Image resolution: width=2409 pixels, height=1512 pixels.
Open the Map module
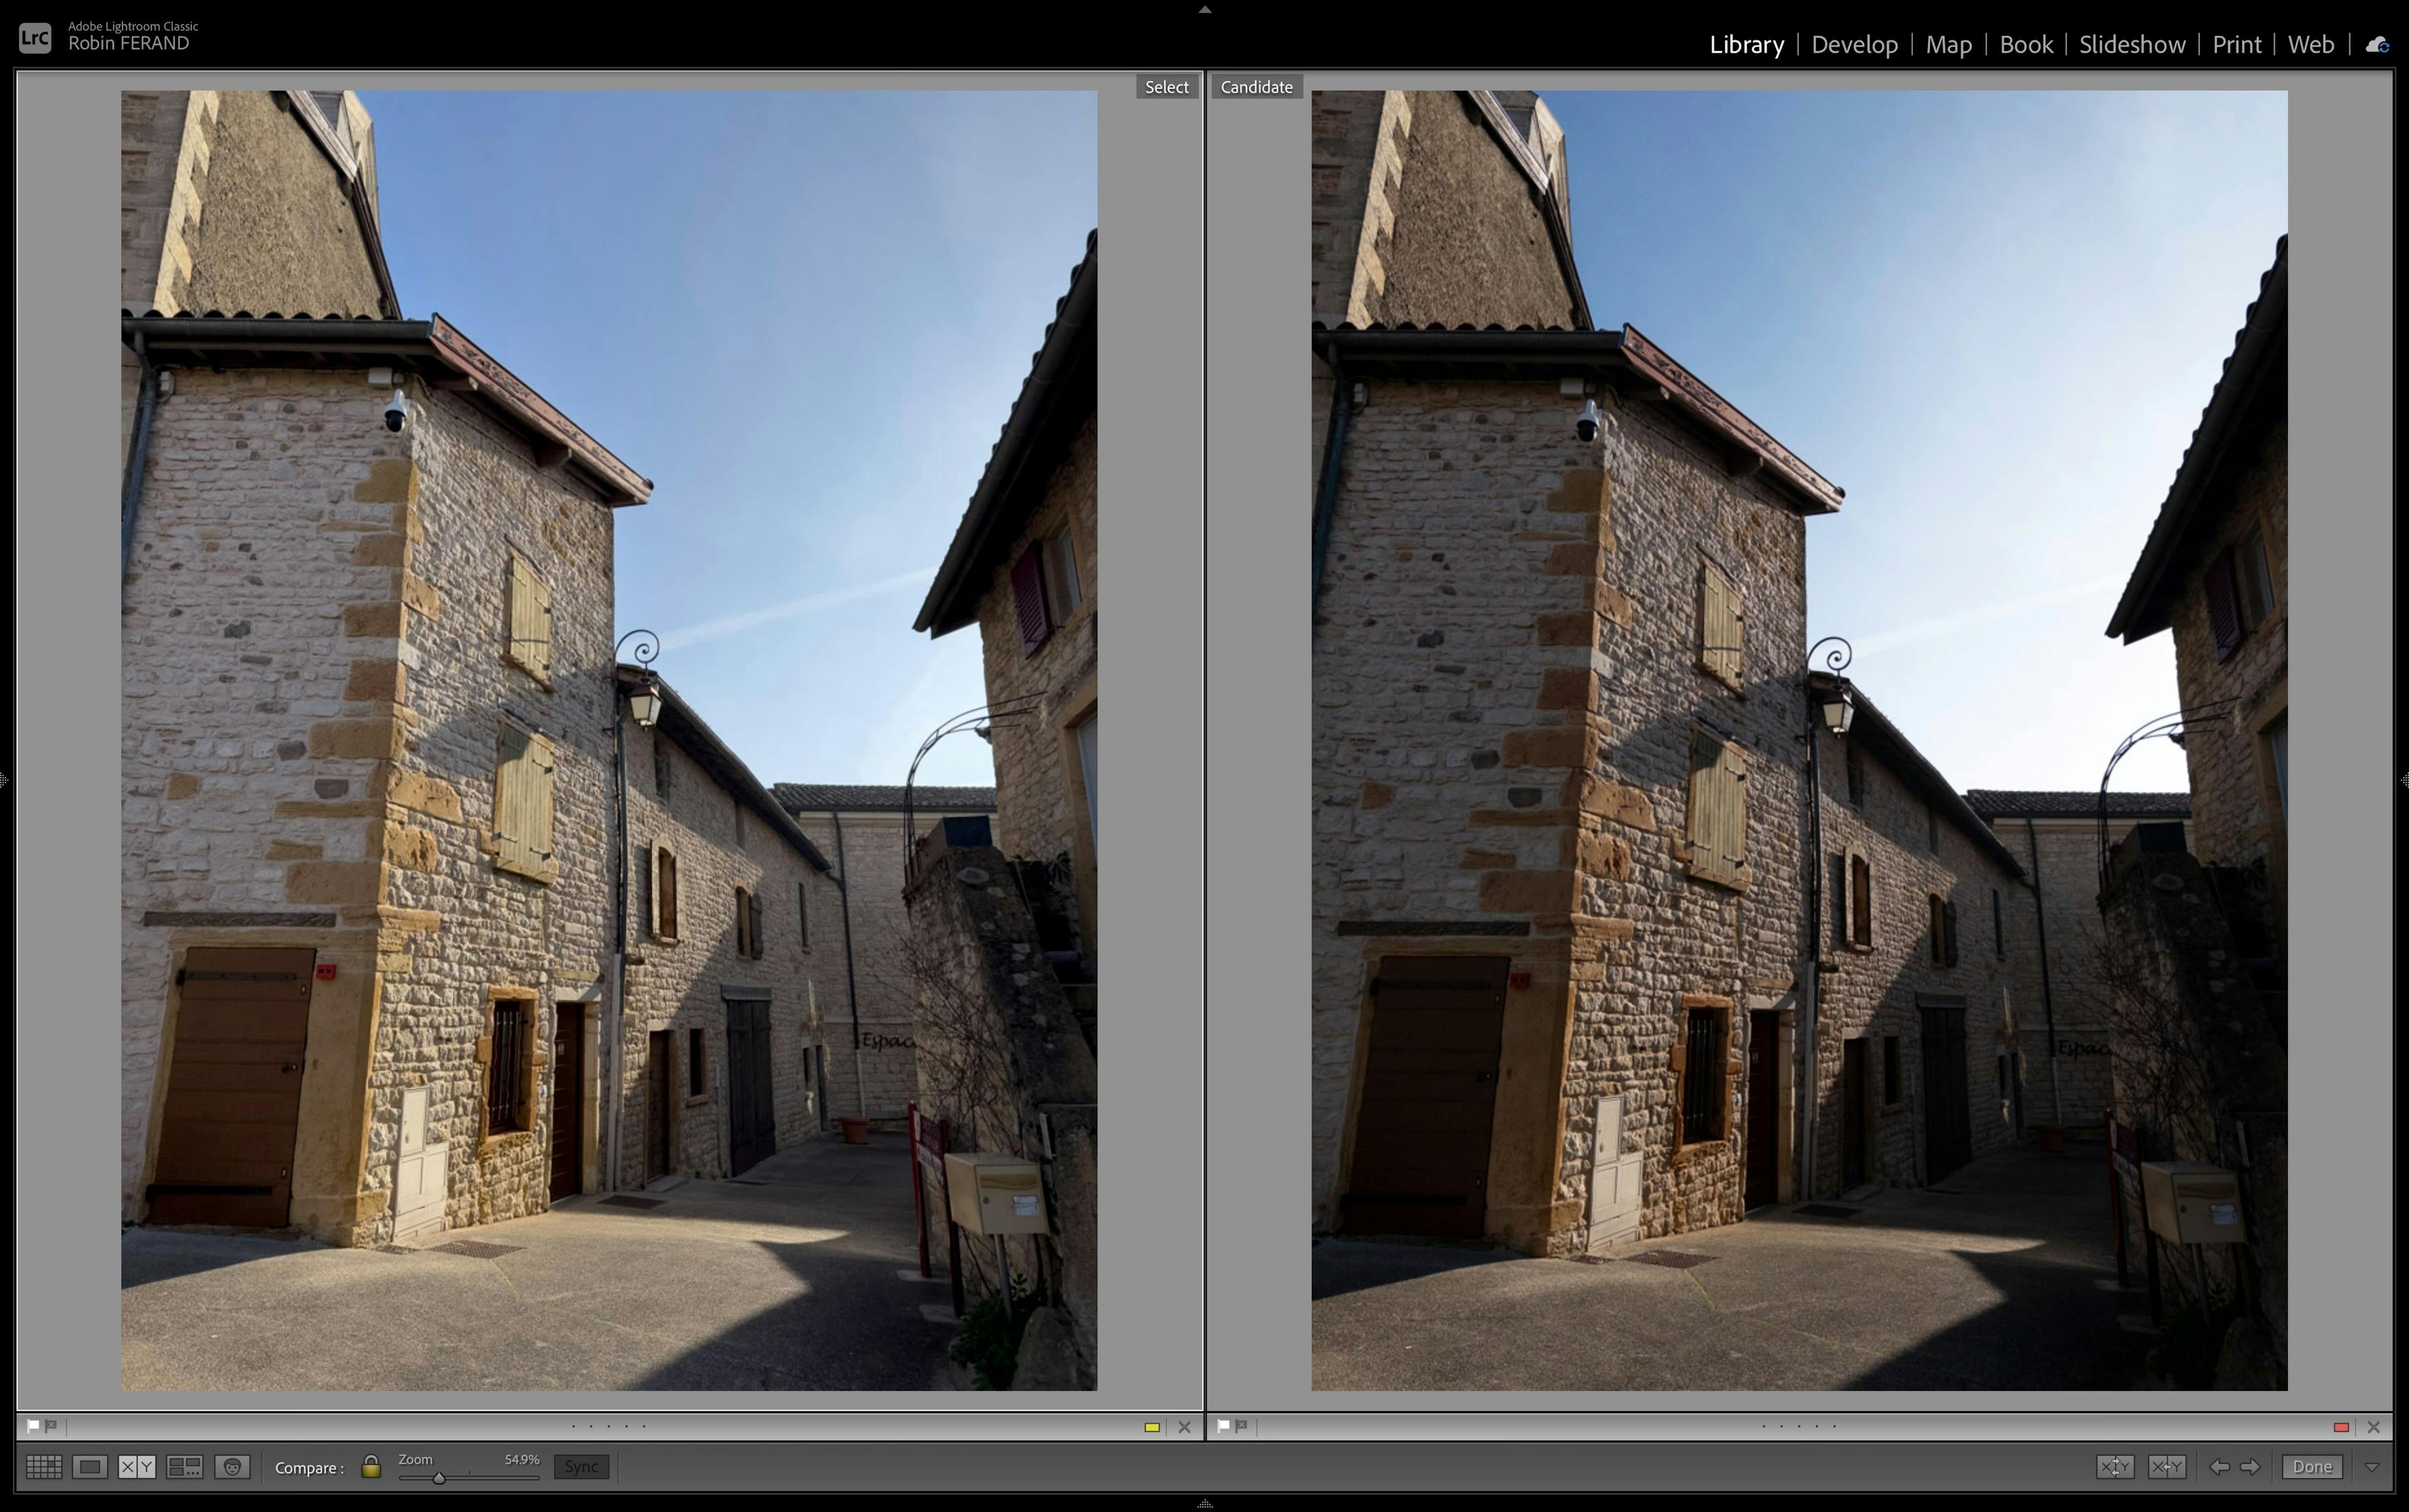tap(1949, 44)
